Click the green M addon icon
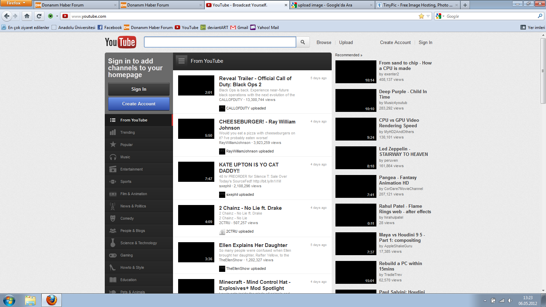546x307 pixels. 51,16
